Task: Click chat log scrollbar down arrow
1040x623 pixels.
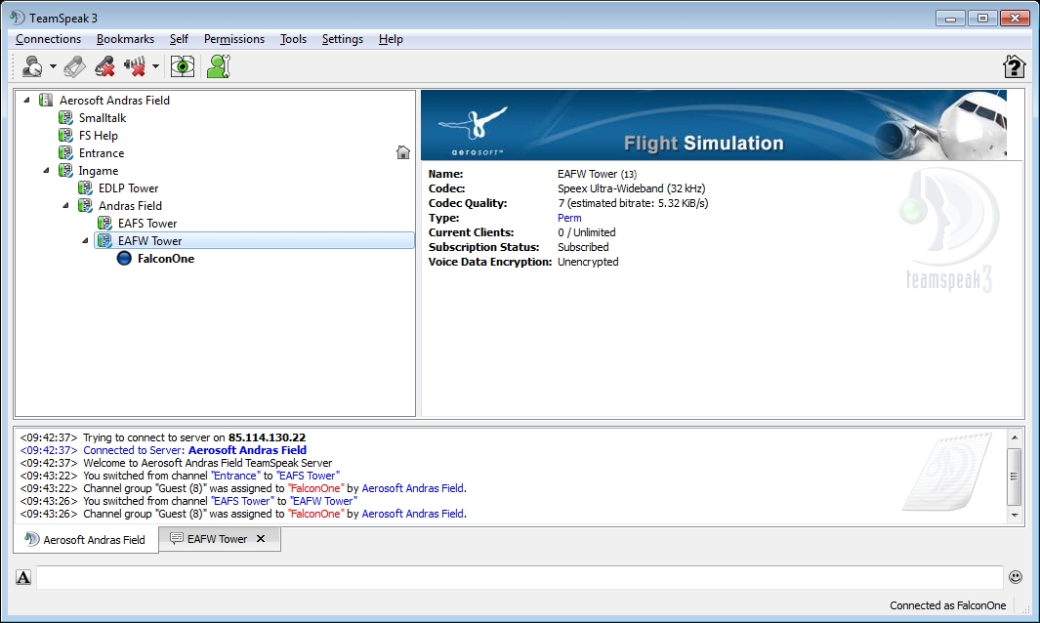Action: [1015, 515]
